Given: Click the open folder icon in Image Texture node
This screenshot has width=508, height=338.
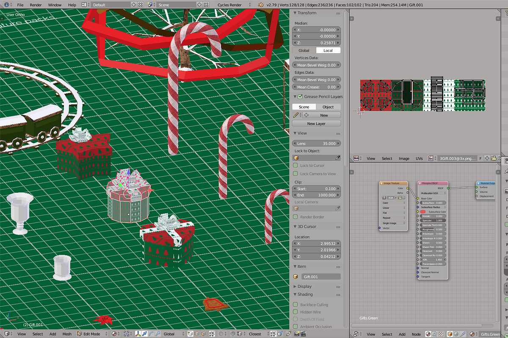Looking at the screenshot, I should [400, 198].
